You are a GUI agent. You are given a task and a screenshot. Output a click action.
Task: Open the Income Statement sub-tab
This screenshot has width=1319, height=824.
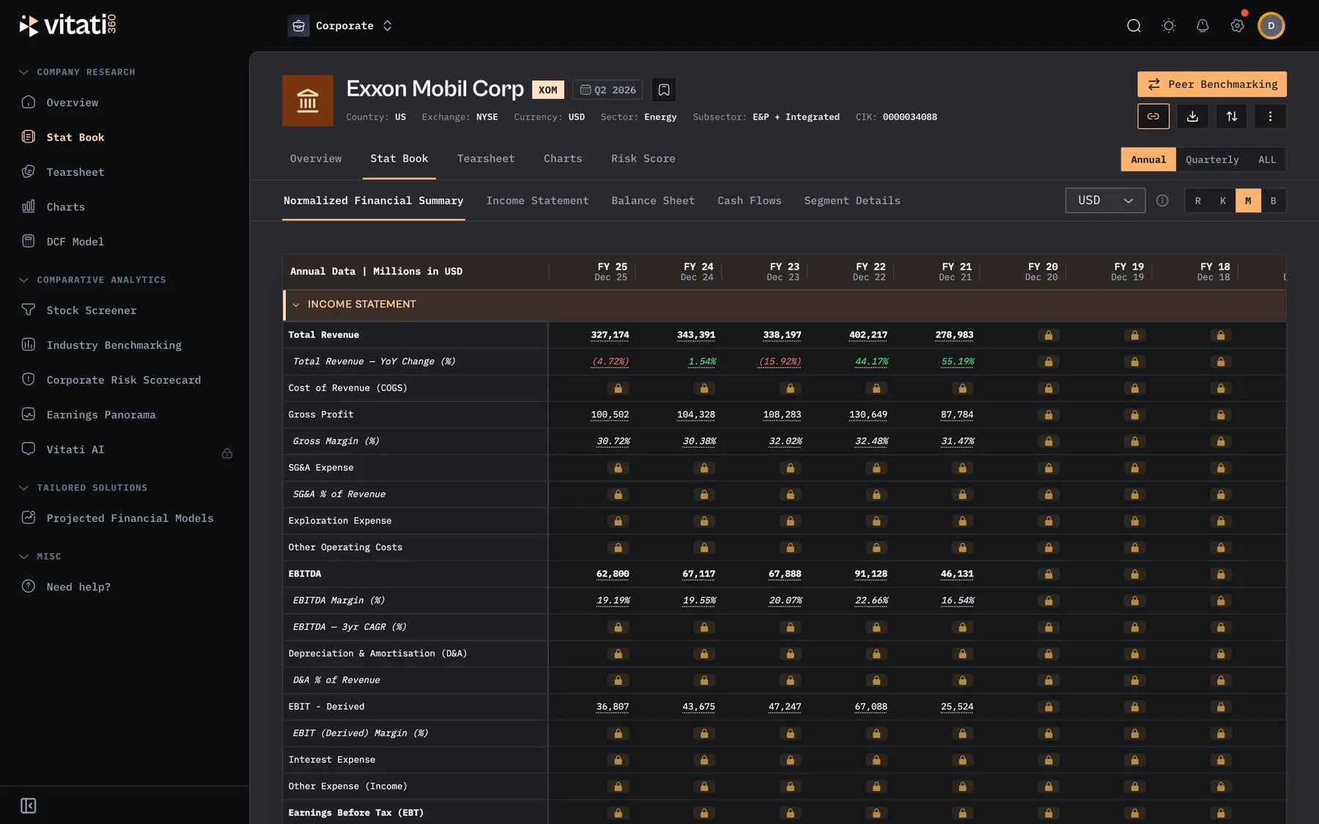click(x=537, y=201)
